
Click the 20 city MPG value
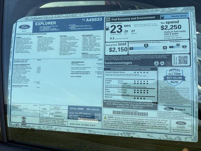coord(126,32)
